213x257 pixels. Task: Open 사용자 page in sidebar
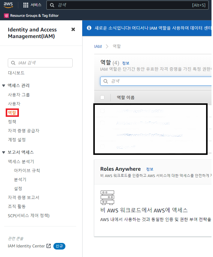point(14,104)
